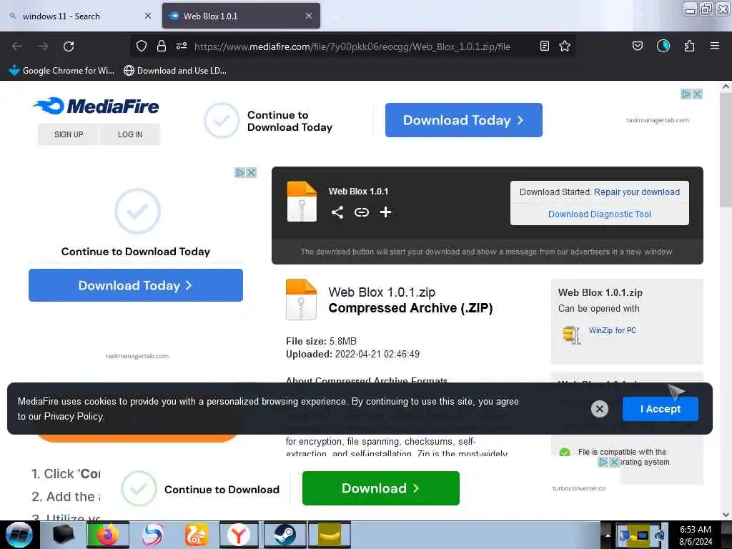Click the AdChoices icon on left sidebar ad
This screenshot has width=732, height=549.
click(240, 173)
